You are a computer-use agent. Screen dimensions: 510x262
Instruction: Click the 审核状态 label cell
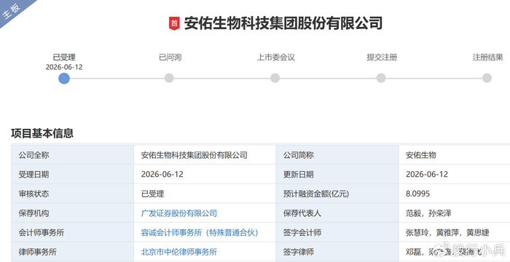pos(73,194)
